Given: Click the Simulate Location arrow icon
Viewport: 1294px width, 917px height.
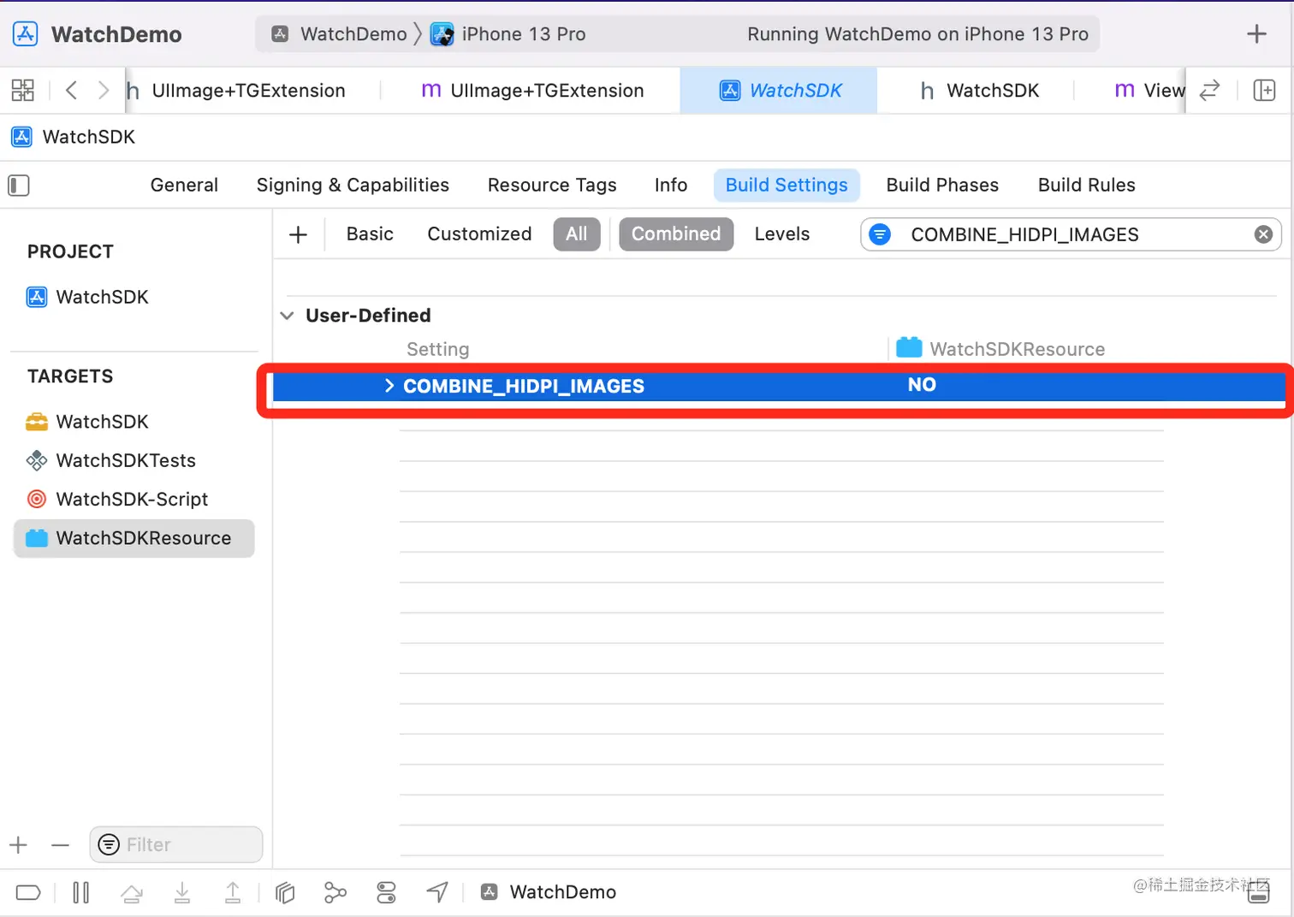Looking at the screenshot, I should pyautogui.click(x=437, y=892).
